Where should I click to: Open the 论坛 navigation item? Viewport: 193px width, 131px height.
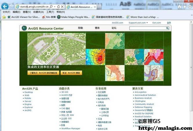point(114,28)
